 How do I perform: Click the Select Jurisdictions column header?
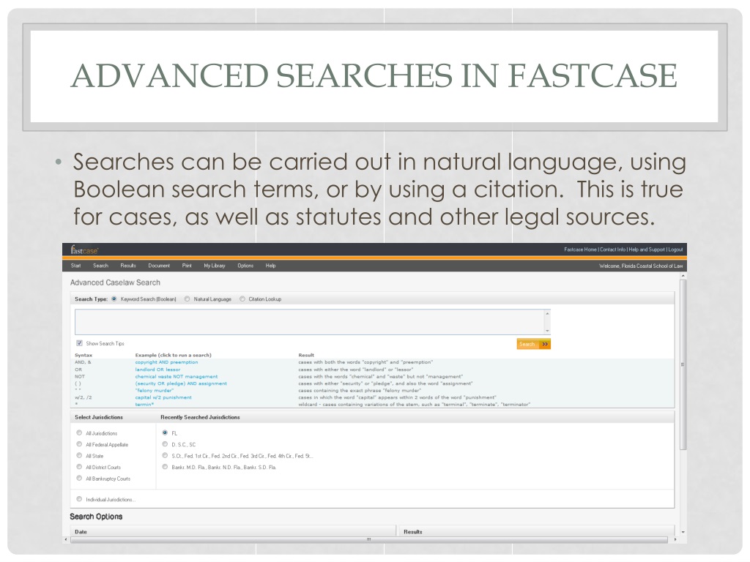(x=99, y=417)
